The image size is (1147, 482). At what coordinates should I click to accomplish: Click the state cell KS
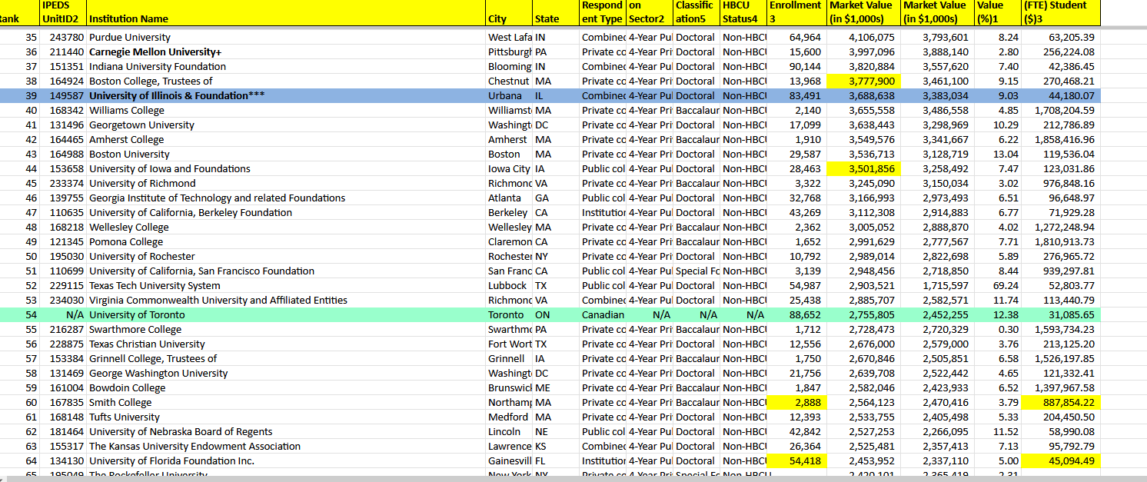point(555,446)
